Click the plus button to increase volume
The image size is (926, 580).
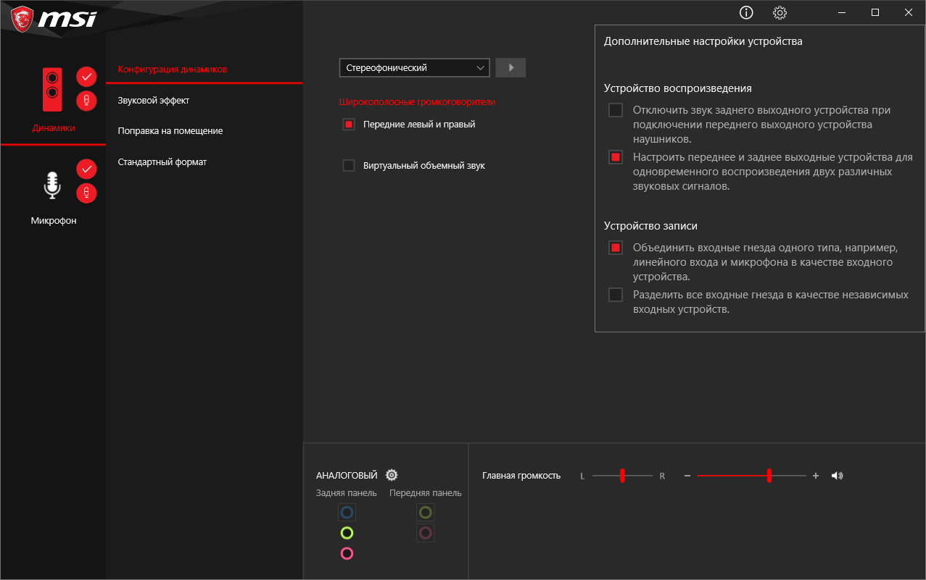(816, 476)
